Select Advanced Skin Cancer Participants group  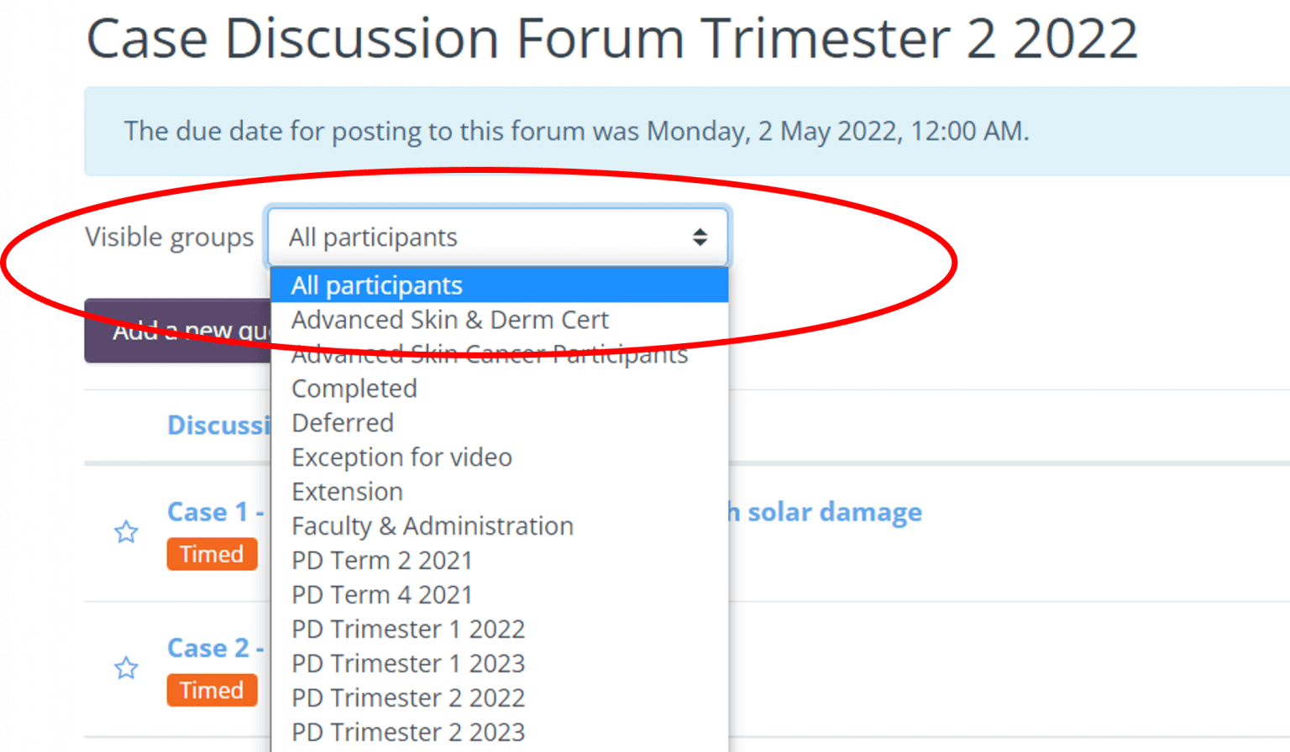[x=490, y=354]
